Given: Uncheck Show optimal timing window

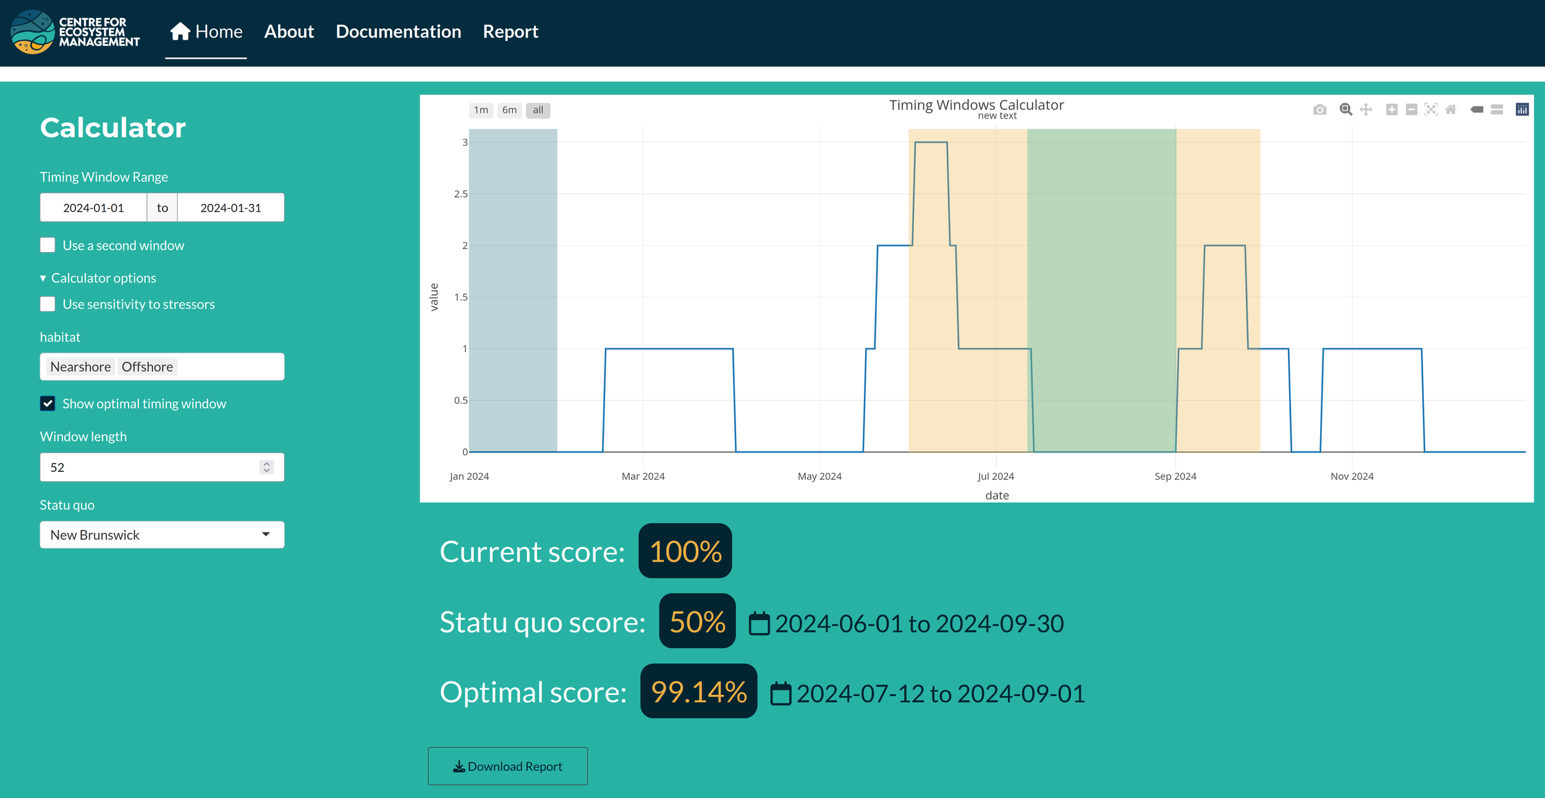Looking at the screenshot, I should coord(48,403).
